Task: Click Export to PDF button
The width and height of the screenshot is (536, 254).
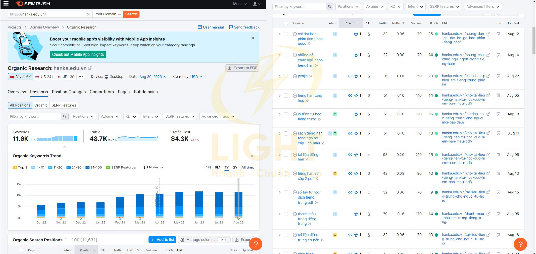Action: point(243,68)
